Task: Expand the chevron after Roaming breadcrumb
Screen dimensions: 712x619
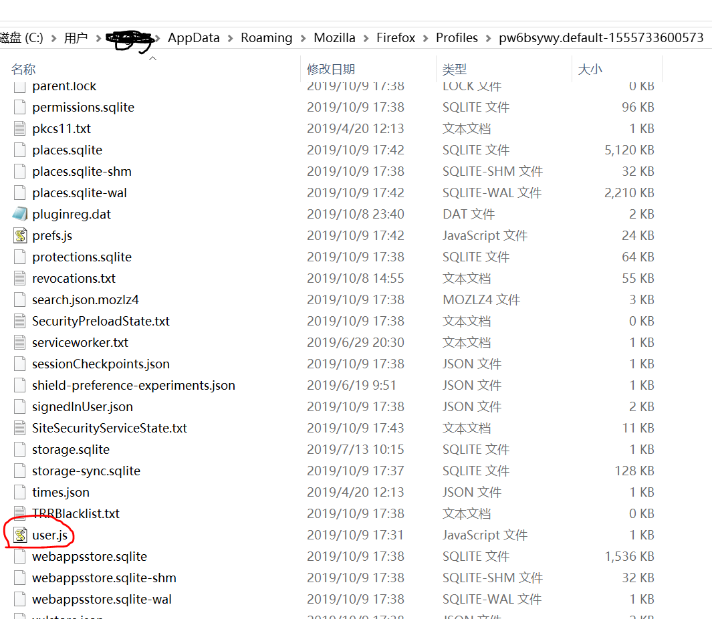Action: pyautogui.click(x=303, y=38)
